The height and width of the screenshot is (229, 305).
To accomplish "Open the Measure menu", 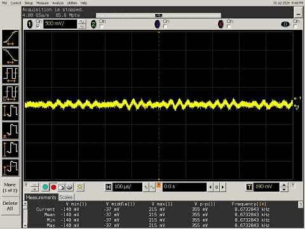I will click(43, 3).
